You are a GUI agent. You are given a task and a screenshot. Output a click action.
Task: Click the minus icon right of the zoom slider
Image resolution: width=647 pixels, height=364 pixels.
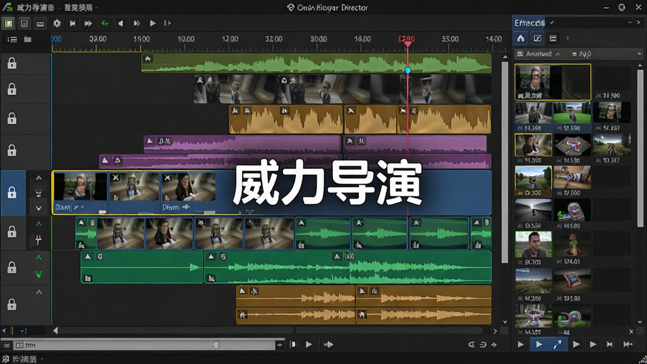pos(280,344)
